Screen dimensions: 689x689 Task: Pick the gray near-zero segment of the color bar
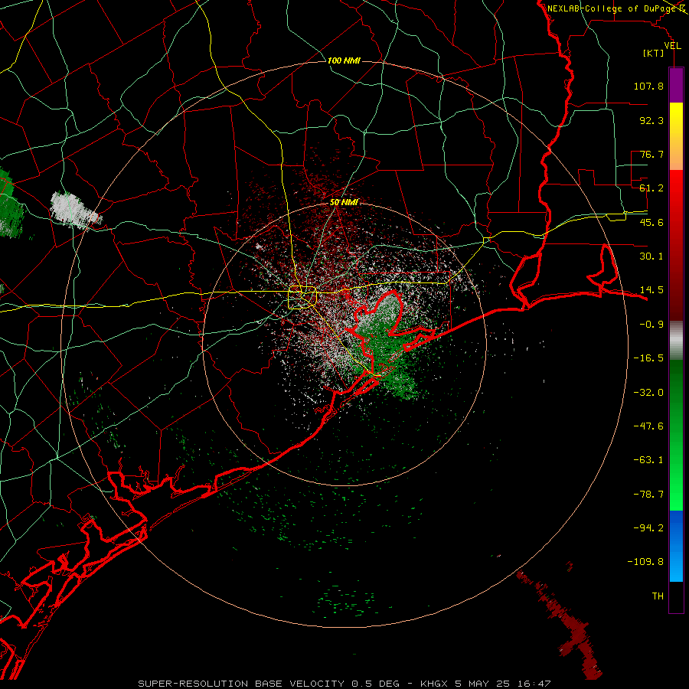point(676,341)
